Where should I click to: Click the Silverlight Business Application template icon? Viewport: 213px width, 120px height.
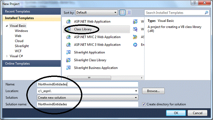[x=68, y=68]
